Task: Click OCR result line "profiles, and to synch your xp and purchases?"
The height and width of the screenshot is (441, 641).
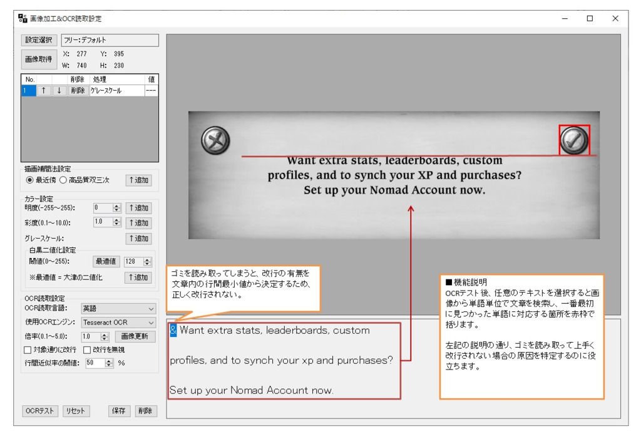Action: click(281, 360)
